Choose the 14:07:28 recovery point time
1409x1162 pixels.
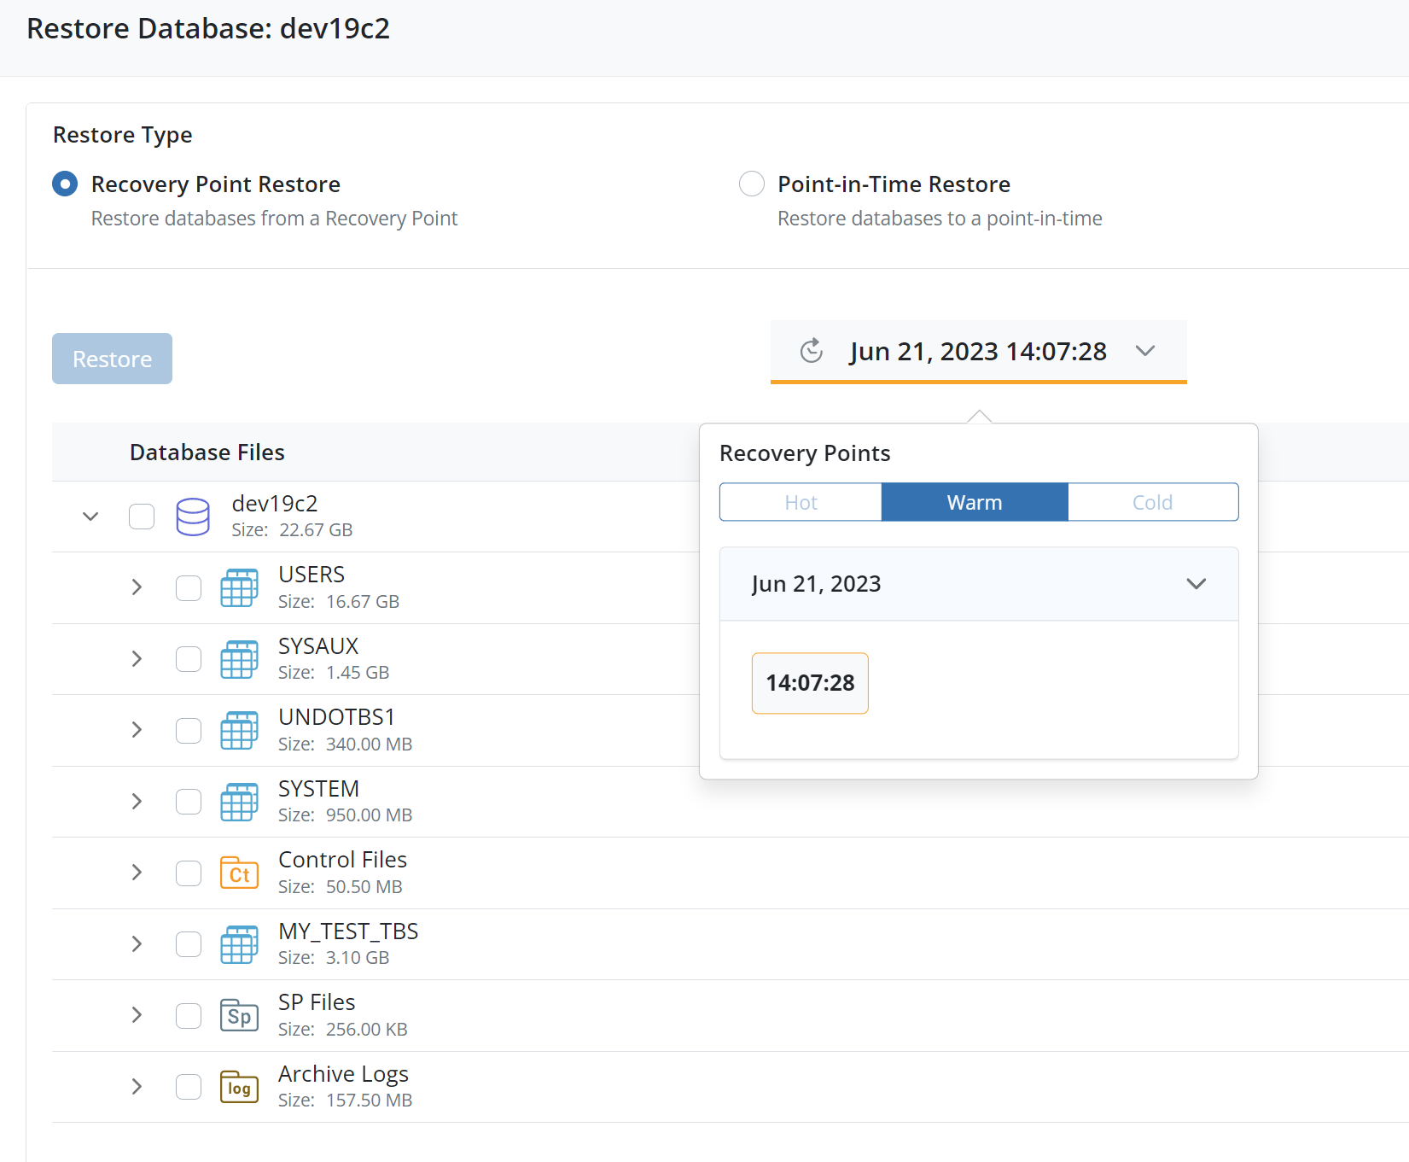tap(810, 683)
